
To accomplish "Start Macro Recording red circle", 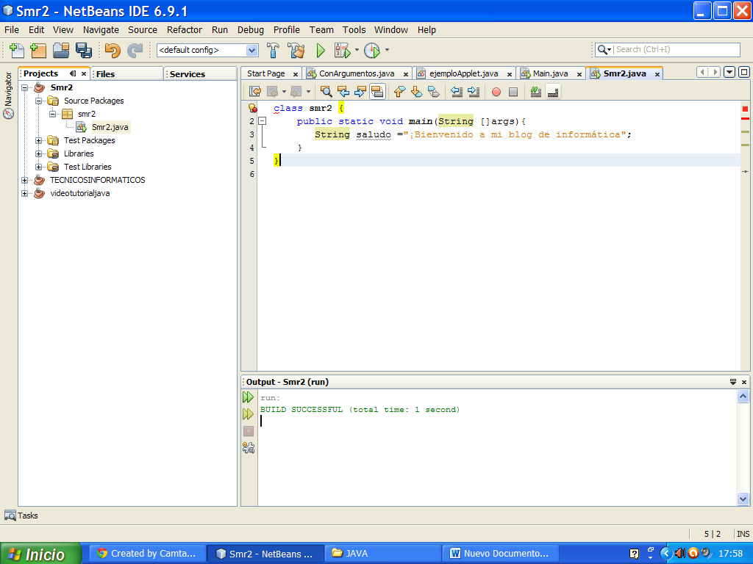I will [x=496, y=92].
